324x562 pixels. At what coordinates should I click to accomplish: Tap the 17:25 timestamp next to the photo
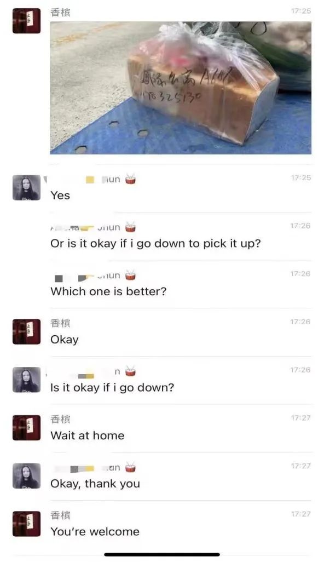click(300, 11)
